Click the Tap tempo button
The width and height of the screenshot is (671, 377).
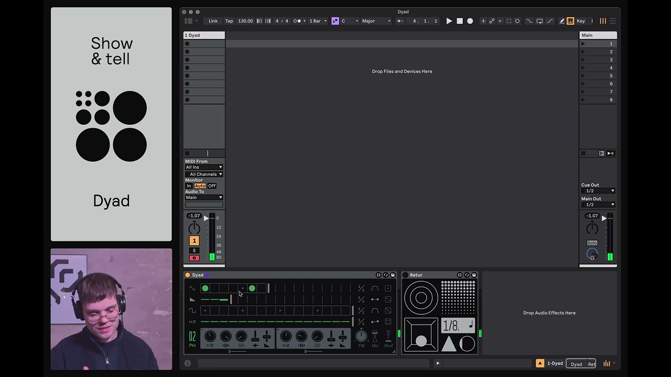tap(229, 21)
